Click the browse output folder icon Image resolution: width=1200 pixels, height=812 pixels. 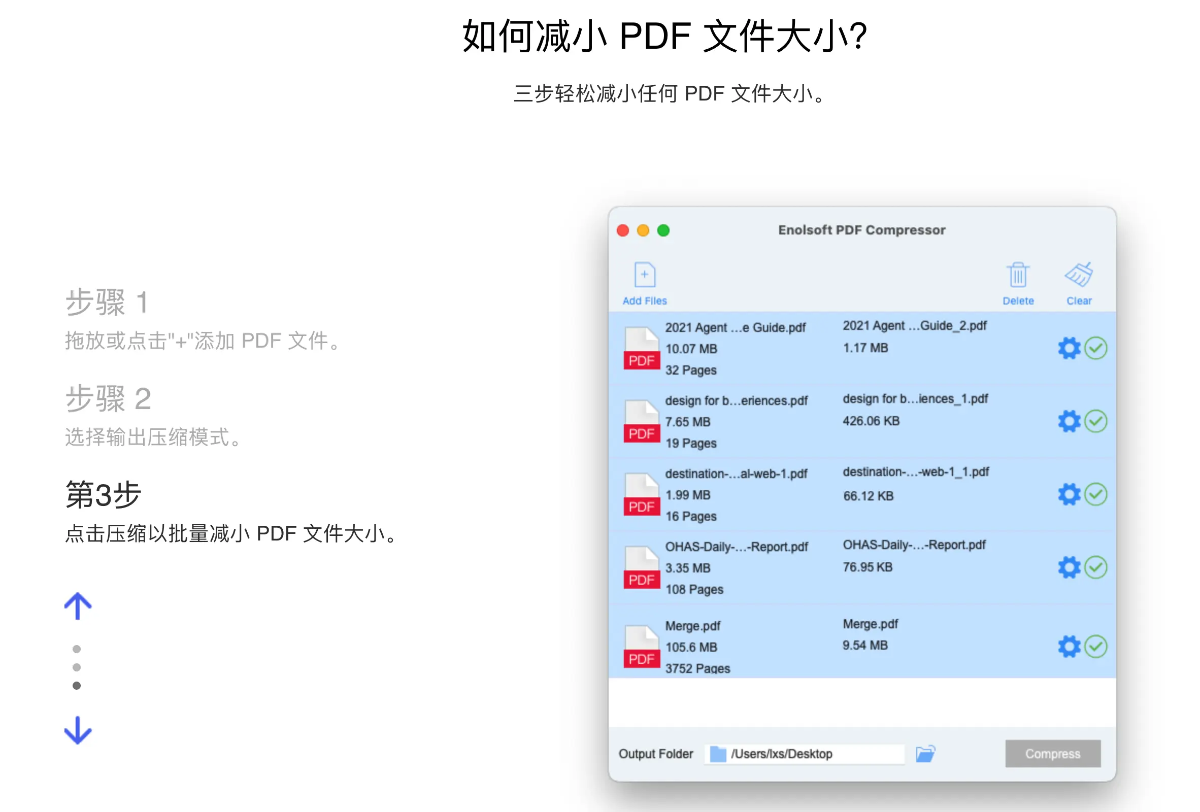pyautogui.click(x=925, y=754)
